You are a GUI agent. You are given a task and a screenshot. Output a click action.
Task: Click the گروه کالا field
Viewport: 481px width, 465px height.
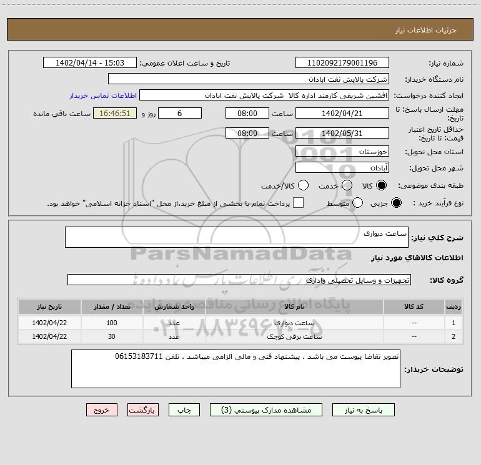[239, 280]
